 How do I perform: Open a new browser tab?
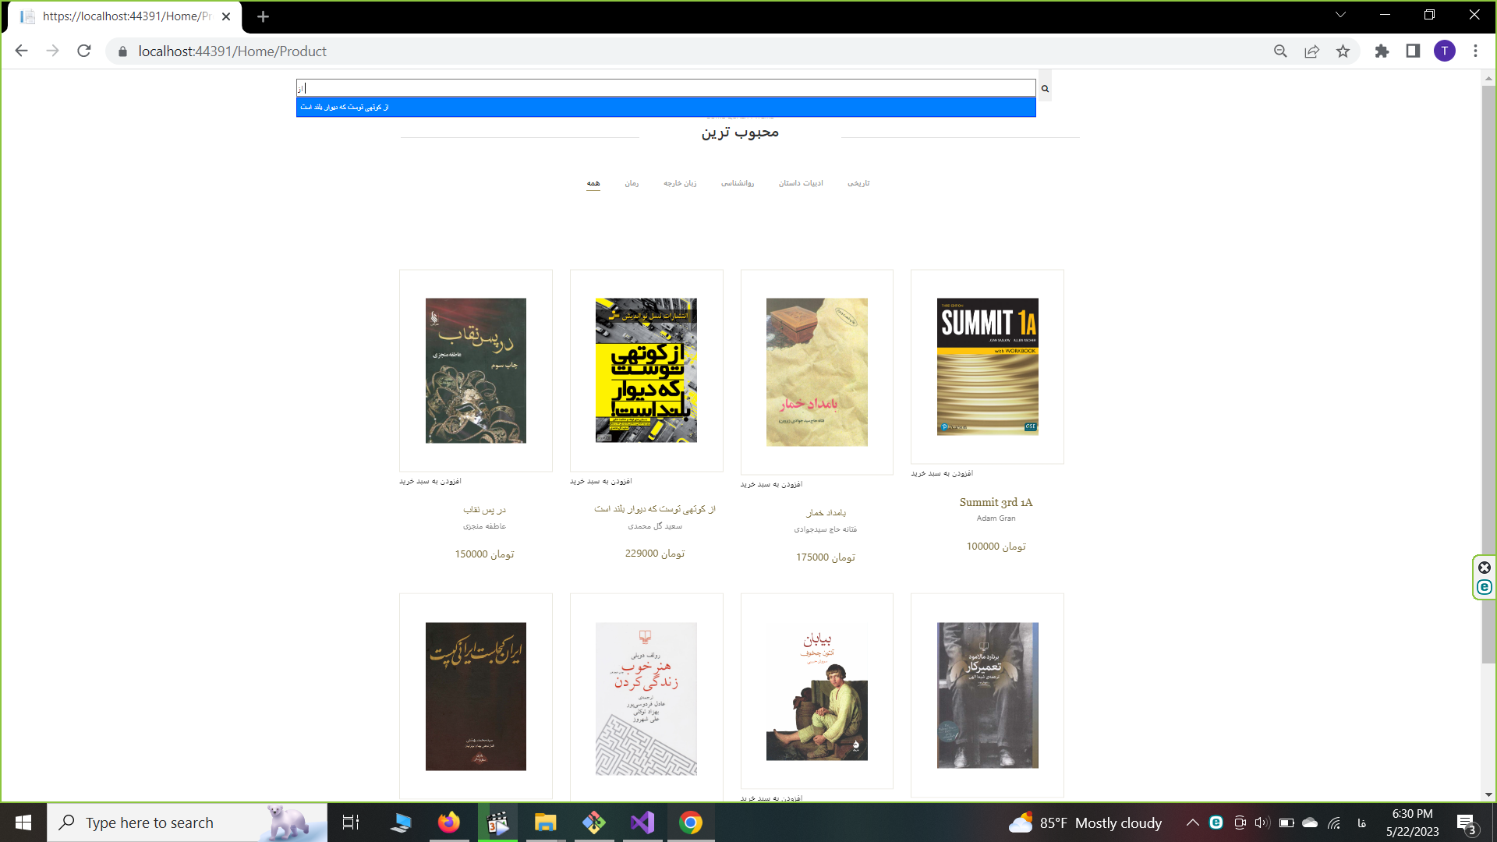(x=263, y=16)
